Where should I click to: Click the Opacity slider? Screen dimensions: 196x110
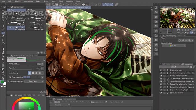(22, 70)
